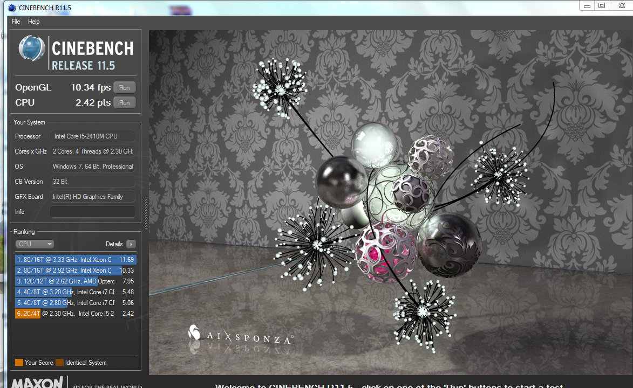
Task: Click the OpenGL score 10.34 fps
Action: click(91, 87)
